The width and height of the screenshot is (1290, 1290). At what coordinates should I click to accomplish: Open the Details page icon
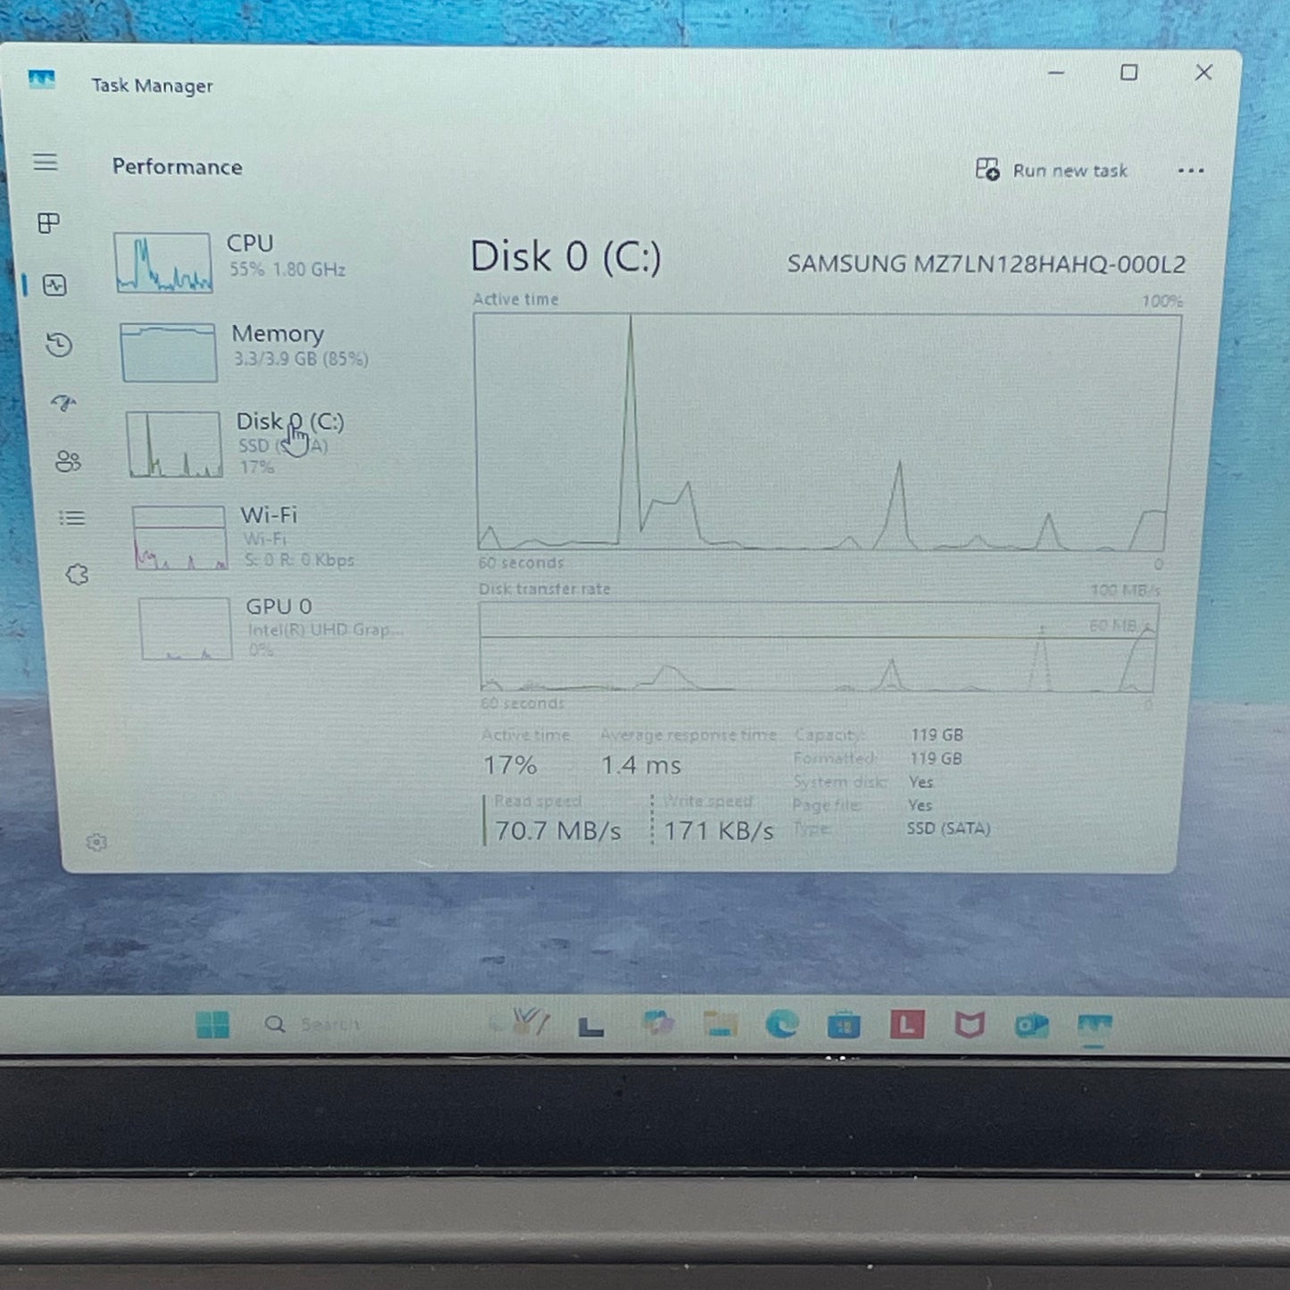(71, 518)
